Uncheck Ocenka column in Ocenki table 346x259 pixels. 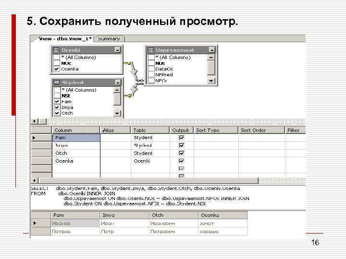[57, 69]
